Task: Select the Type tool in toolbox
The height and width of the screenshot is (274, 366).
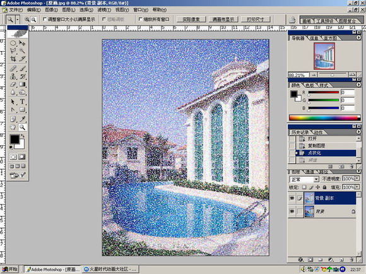Action: point(22,102)
